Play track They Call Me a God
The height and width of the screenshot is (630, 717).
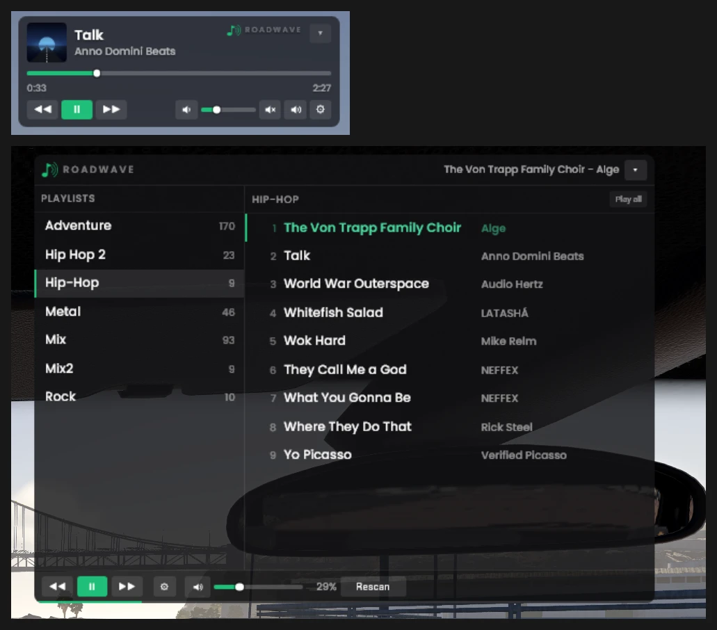(450, 369)
